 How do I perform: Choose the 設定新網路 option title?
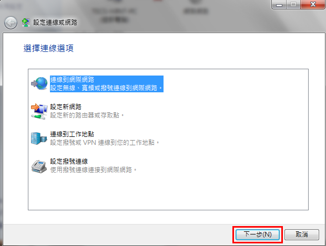point(66,107)
